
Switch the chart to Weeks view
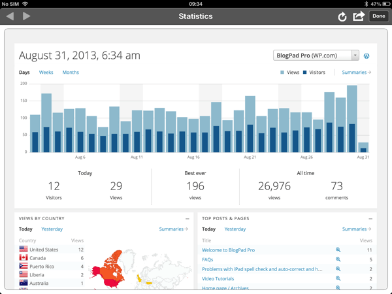point(46,73)
